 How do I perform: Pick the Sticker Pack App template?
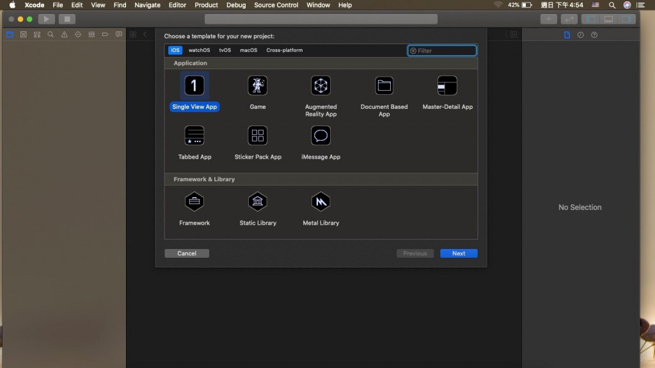[257, 136]
